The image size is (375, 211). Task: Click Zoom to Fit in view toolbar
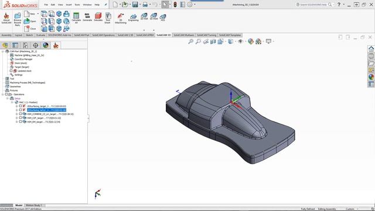pos(190,42)
